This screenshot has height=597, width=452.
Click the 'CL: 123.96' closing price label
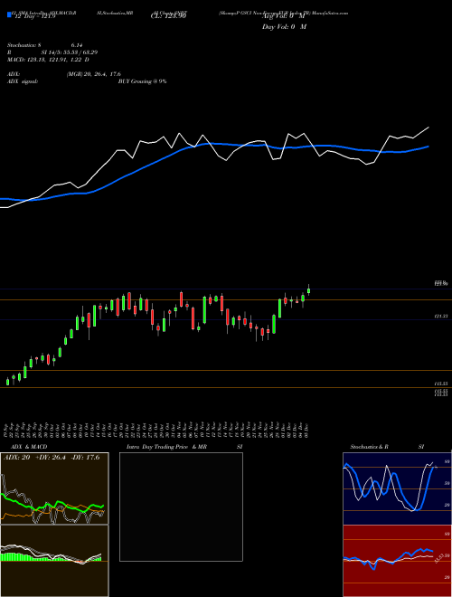168,16
